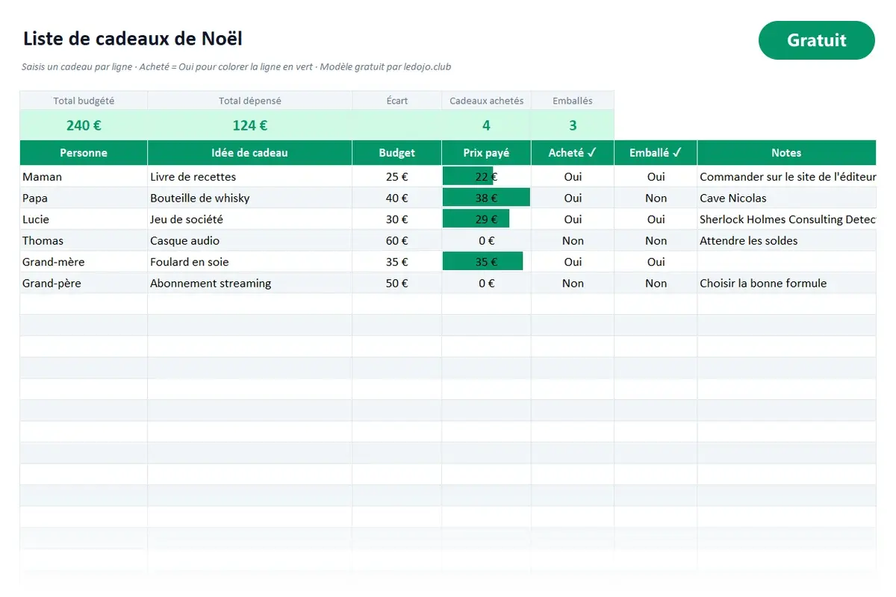896x597 pixels.
Task: Click Maman's Acheté Oui cell
Action: [x=573, y=177]
